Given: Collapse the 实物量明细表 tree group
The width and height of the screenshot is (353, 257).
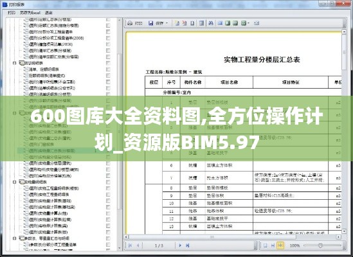Looking at the screenshot, I should (15, 182).
